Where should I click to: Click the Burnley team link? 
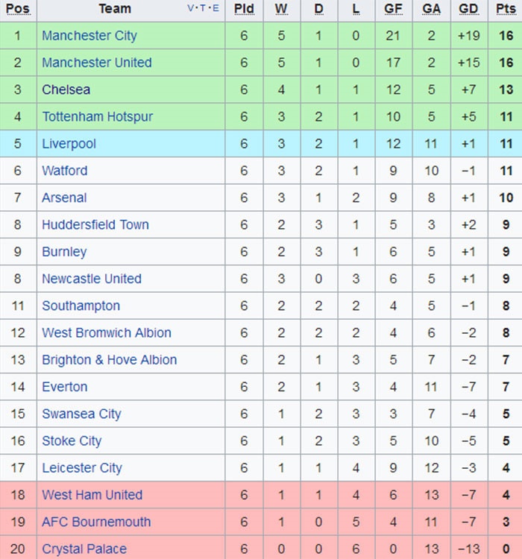pos(64,252)
